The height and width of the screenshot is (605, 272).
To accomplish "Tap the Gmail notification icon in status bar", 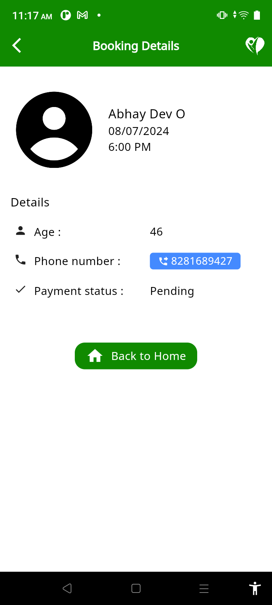I will point(82,15).
